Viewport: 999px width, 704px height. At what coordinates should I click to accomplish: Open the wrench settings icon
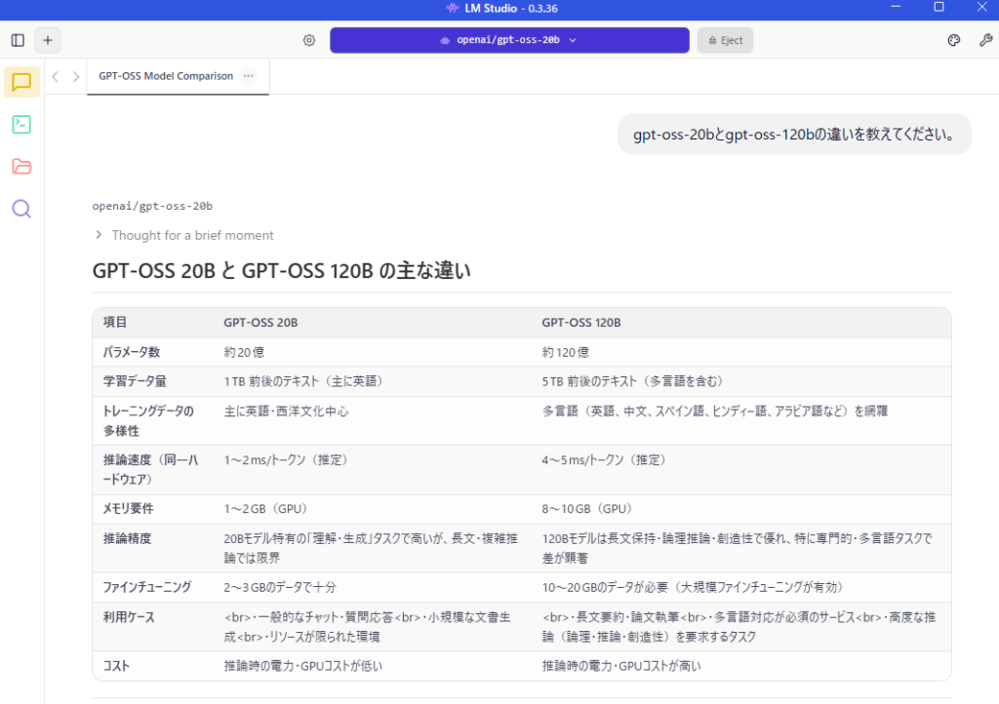(x=985, y=40)
